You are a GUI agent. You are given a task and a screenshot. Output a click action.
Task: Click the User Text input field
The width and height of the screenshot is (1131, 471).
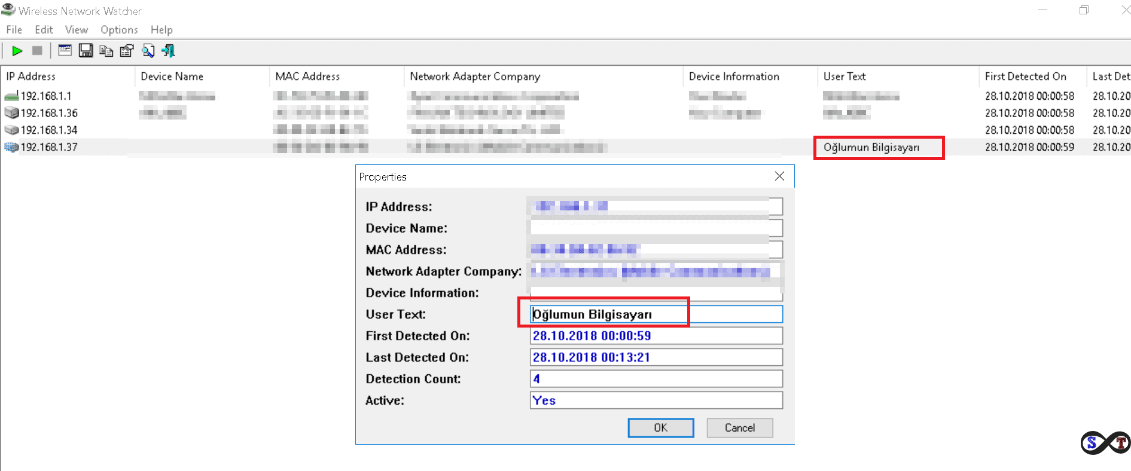tap(656, 314)
